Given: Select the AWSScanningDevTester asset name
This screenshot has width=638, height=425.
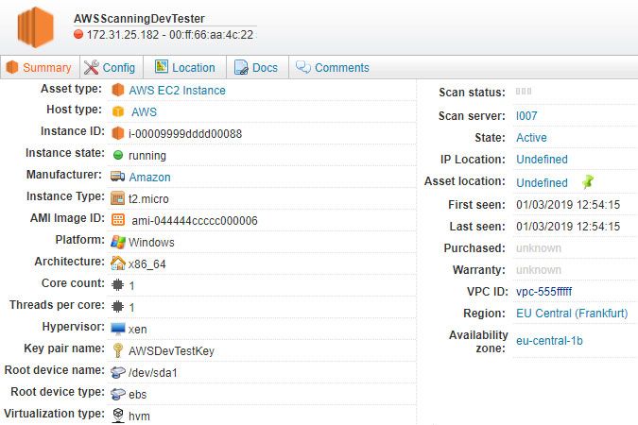Looking at the screenshot, I should (139, 19).
